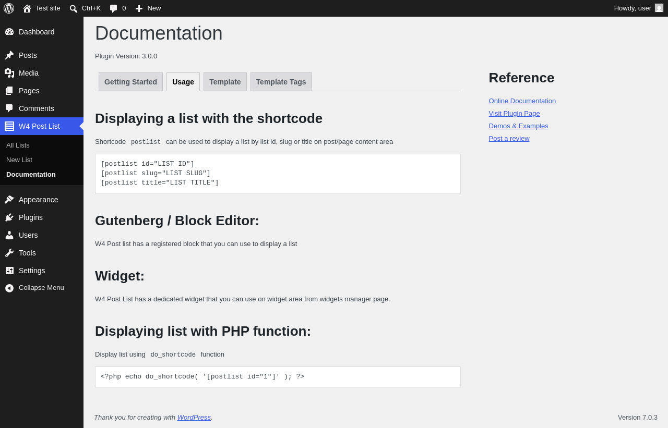Click the Pages icon in sidebar
The width and height of the screenshot is (668, 428).
9,91
